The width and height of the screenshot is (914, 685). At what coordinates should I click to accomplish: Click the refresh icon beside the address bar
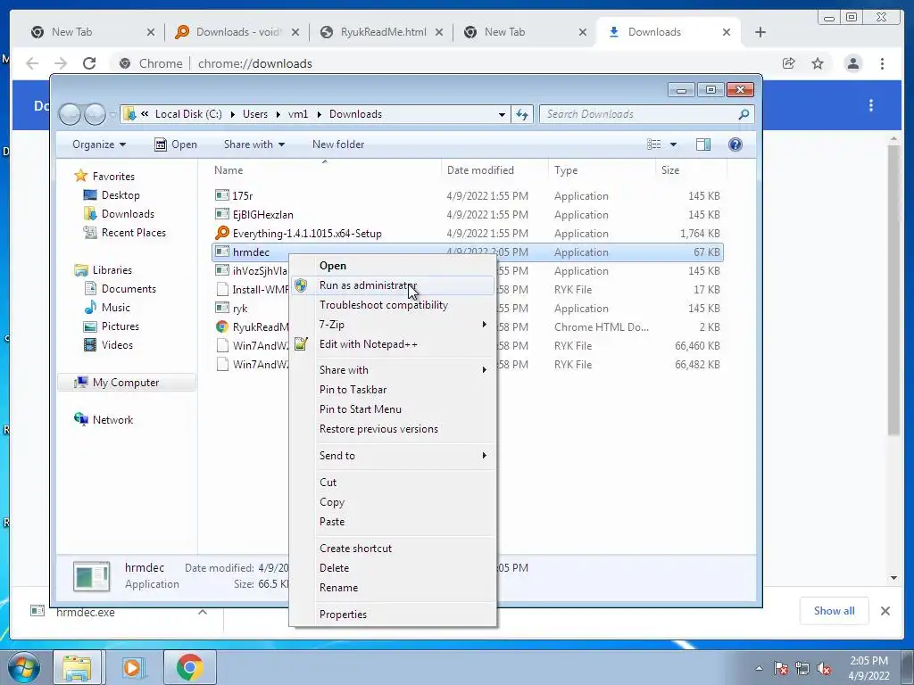[521, 114]
